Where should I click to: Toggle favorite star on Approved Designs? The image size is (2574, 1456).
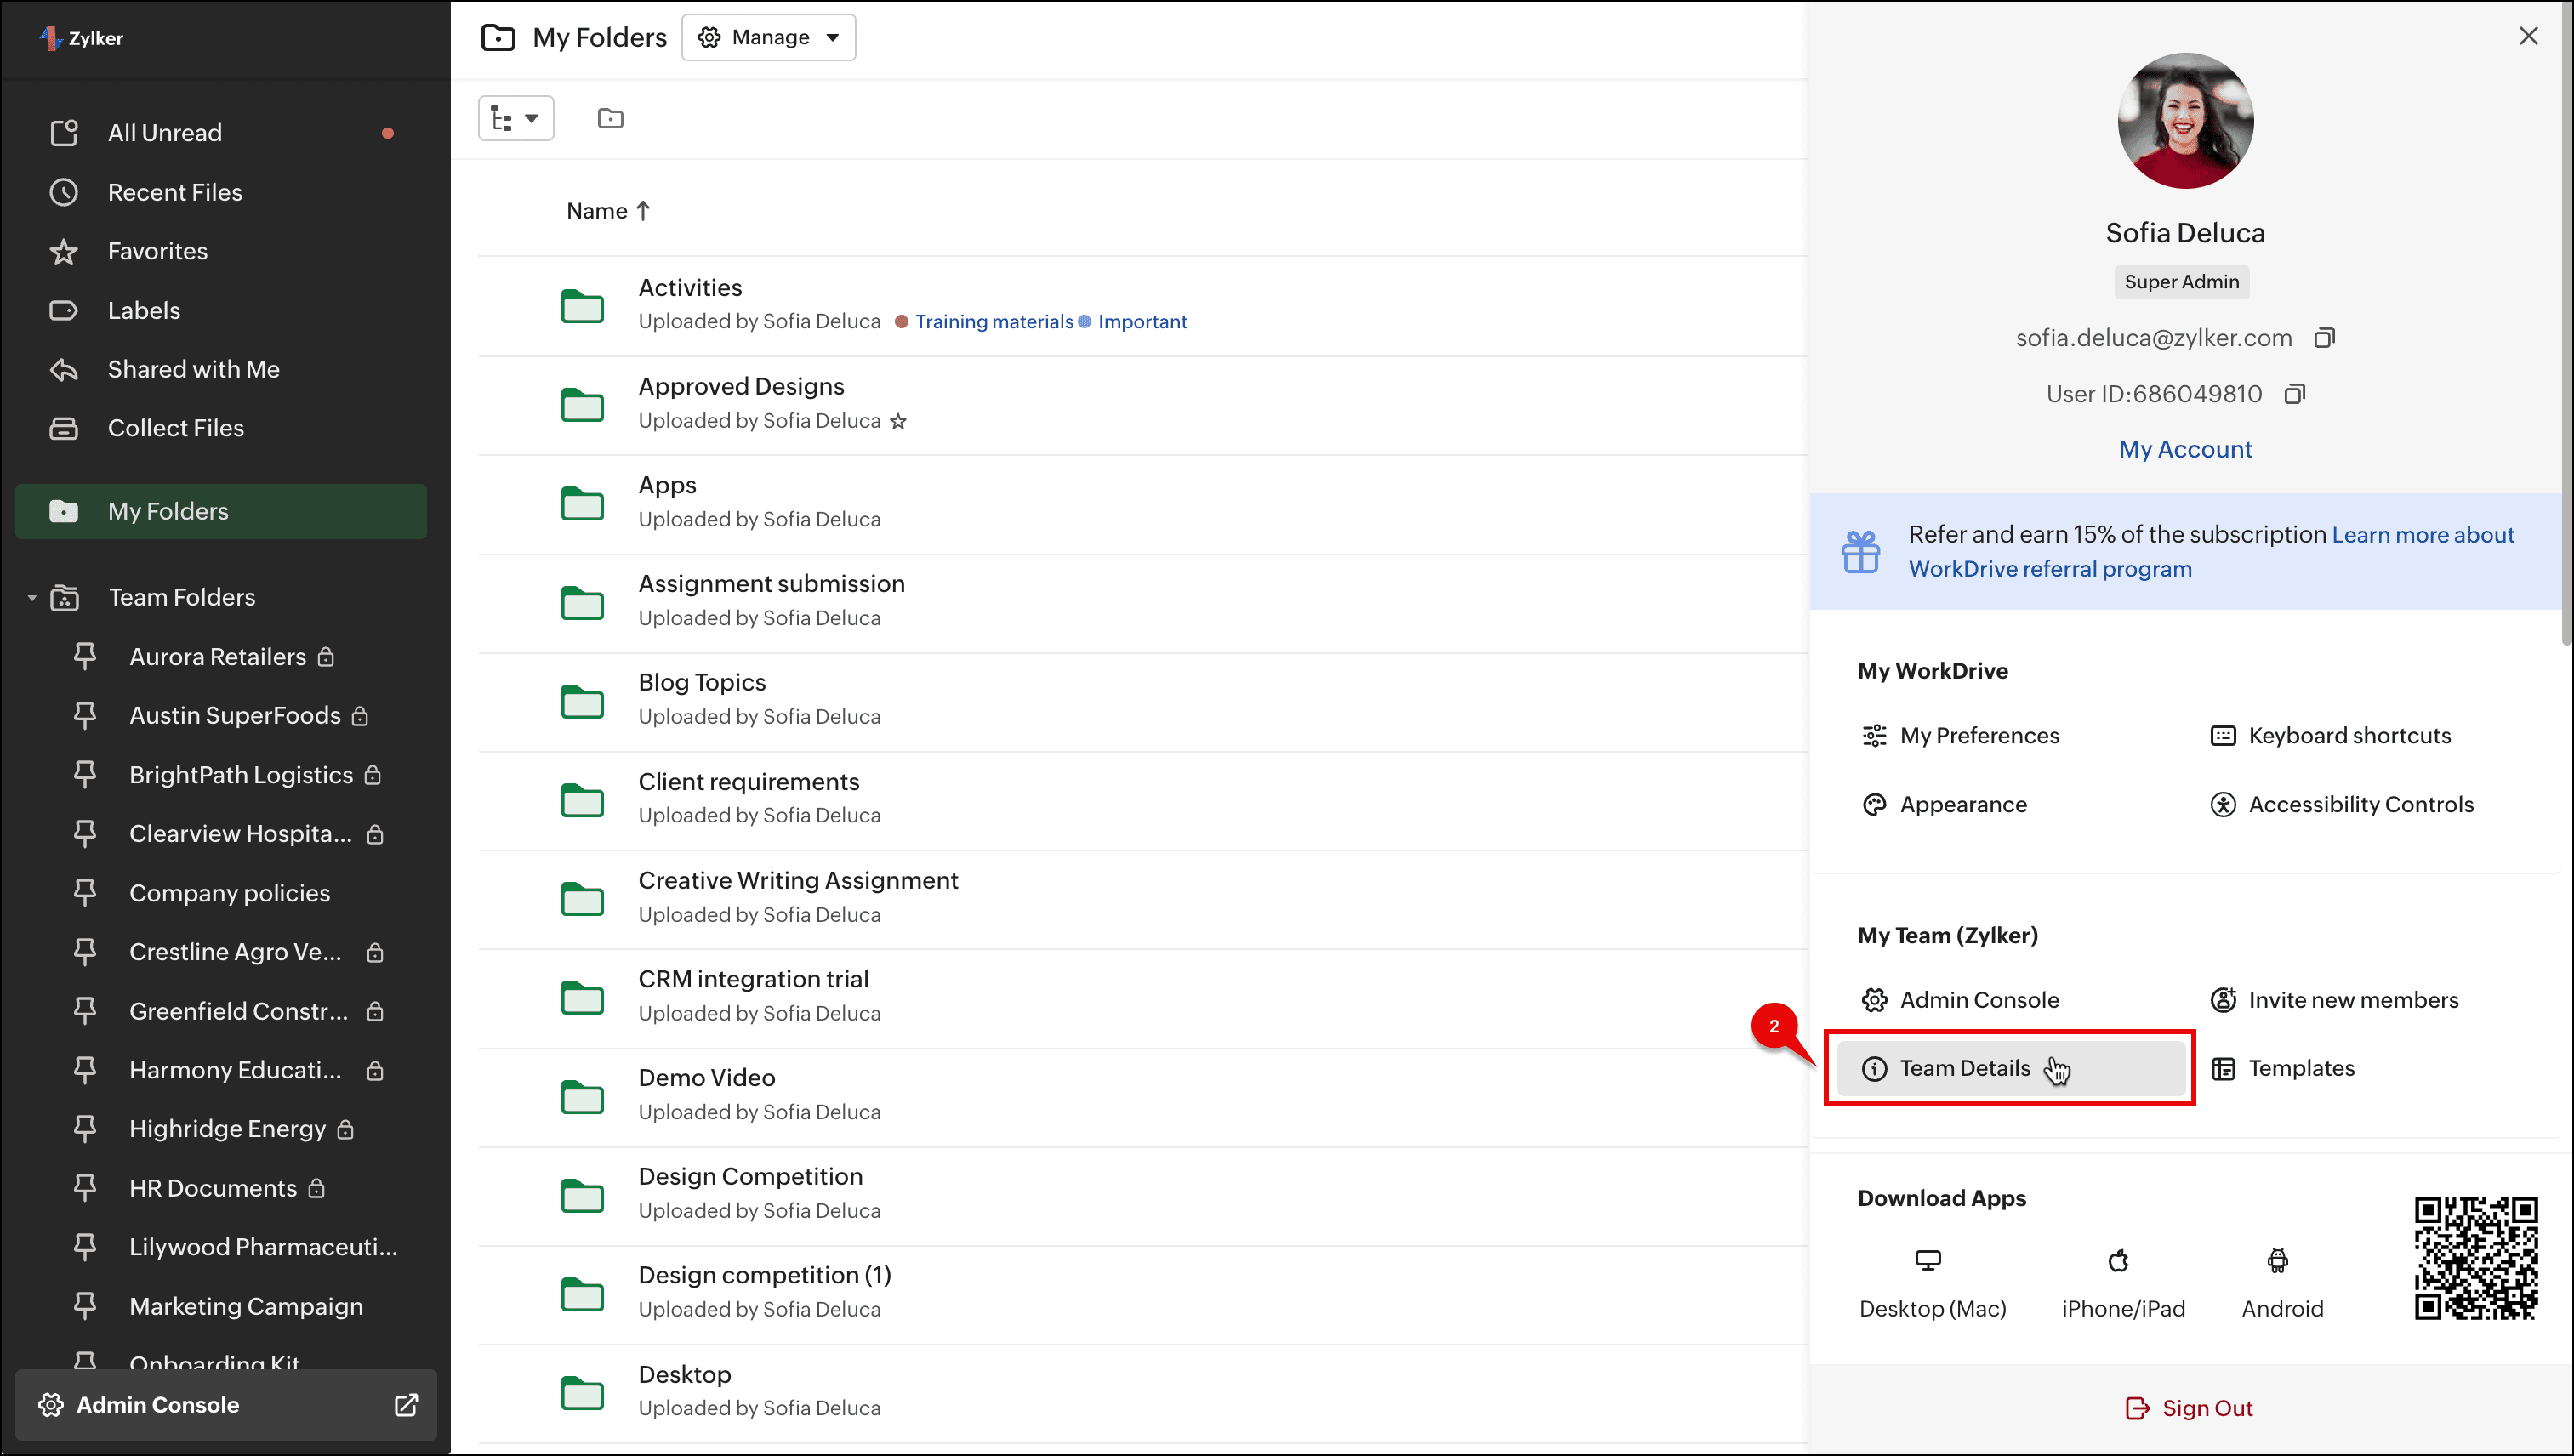[898, 421]
